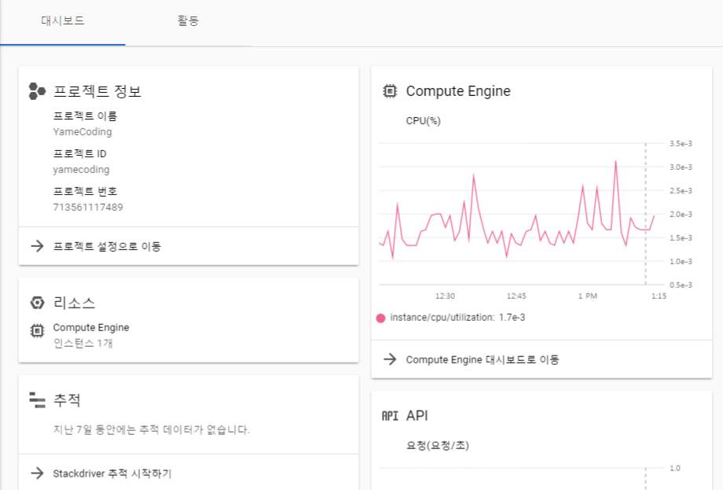The width and height of the screenshot is (723, 490).
Task: Click the Compute Engine chip icon in Resources
Action: [x=37, y=331]
